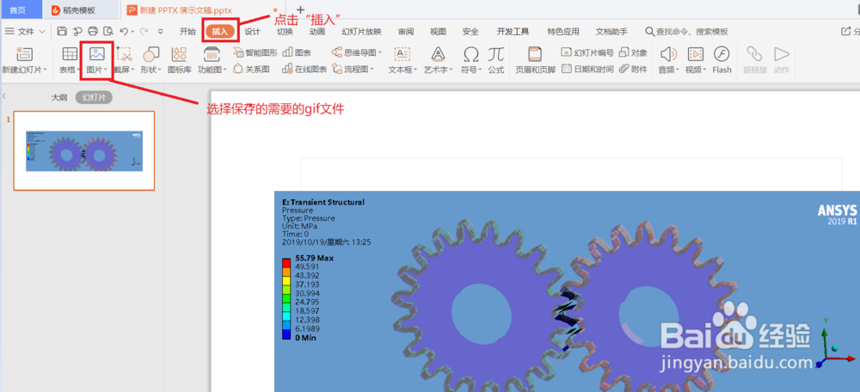Screen dimensions: 860x392
Task: Click the 符号 omega symbol icon
Action: [470, 54]
